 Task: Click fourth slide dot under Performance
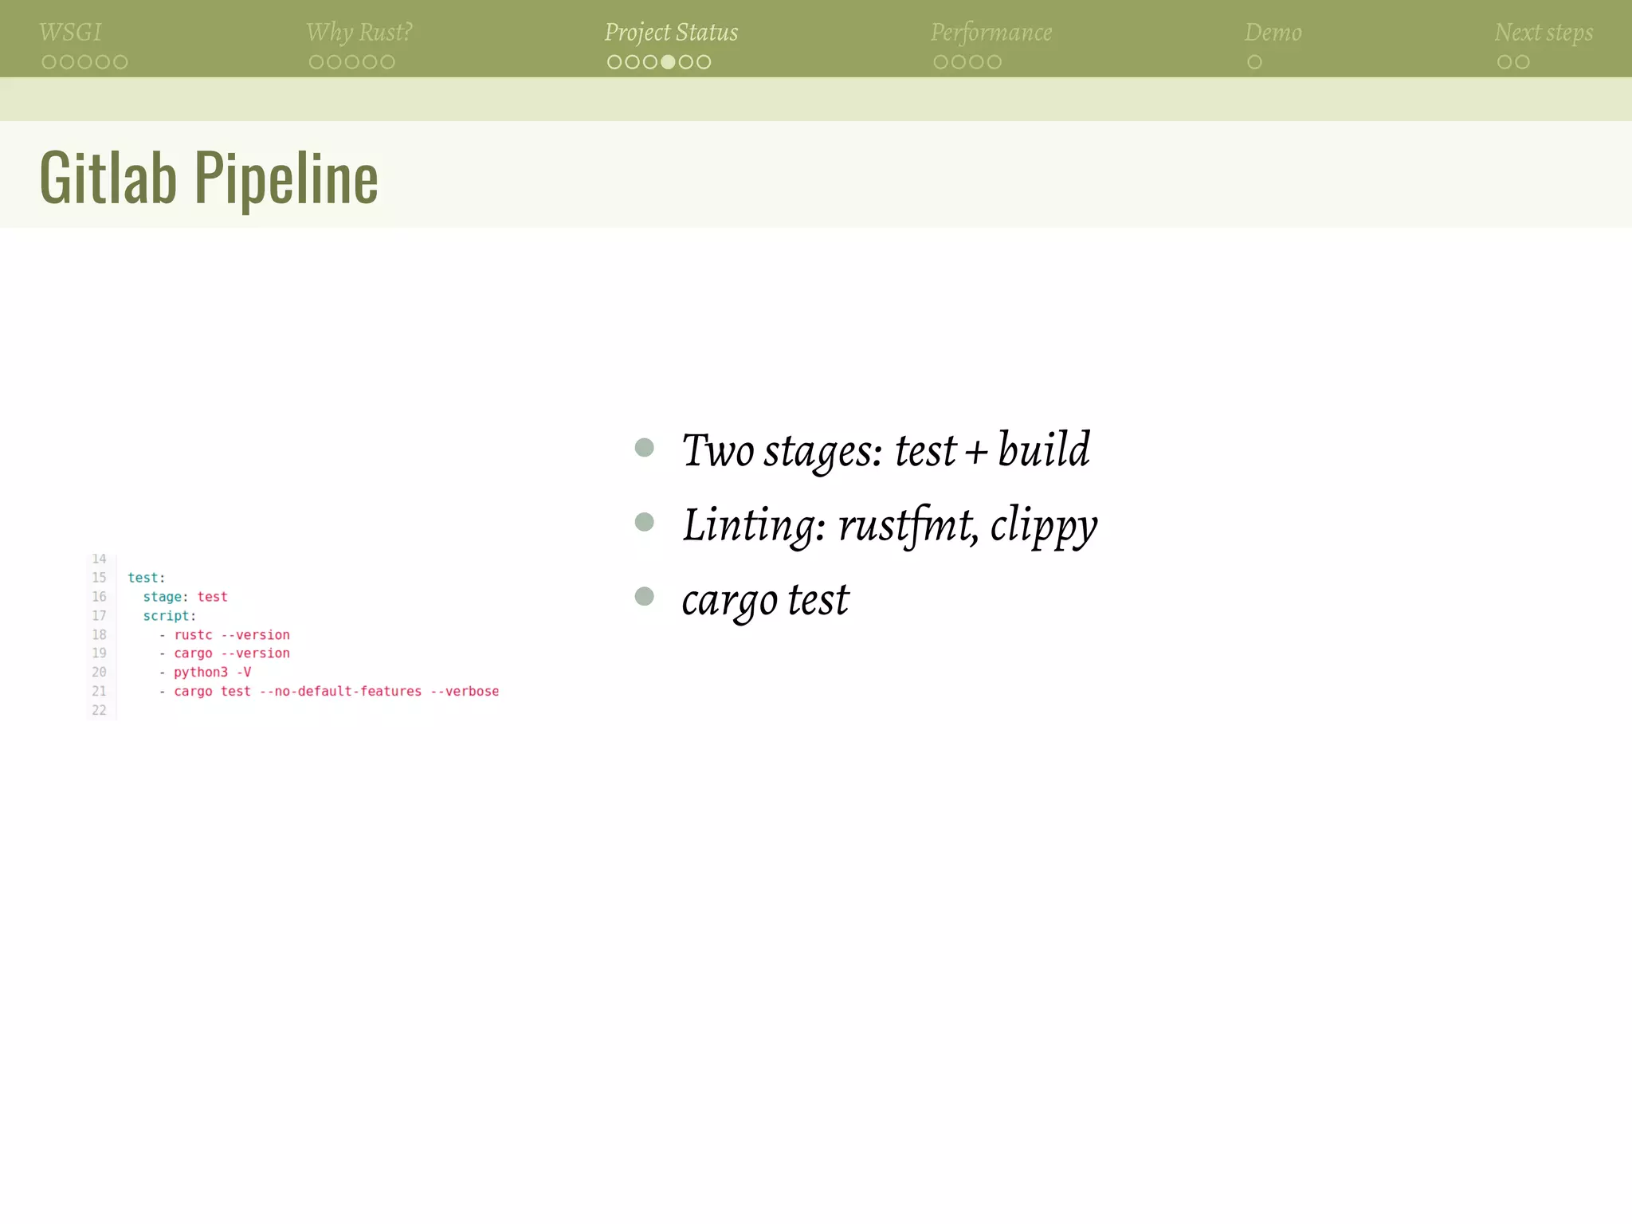click(994, 62)
